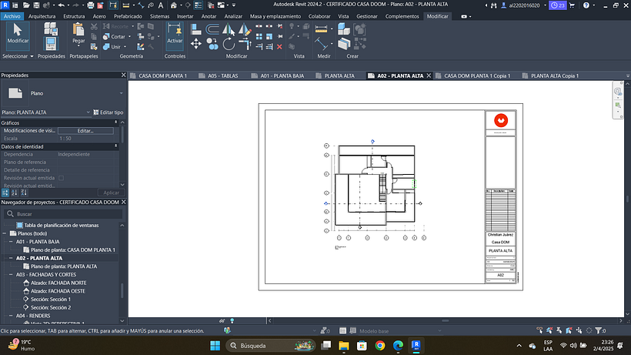Toggle Reveal Hidden Elements lightbulb icon
631x355 pixels.
pyautogui.click(x=232, y=321)
